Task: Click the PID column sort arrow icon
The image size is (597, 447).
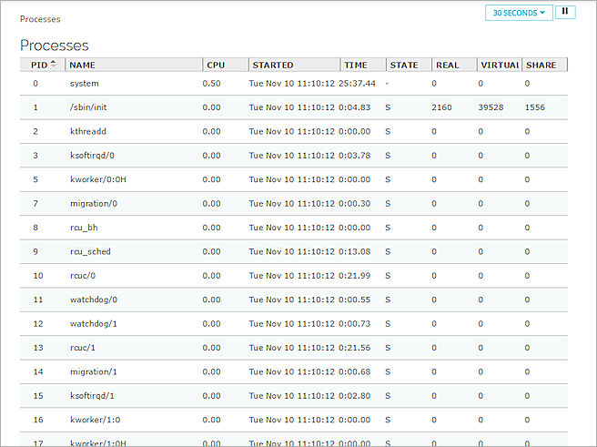Action: pos(53,65)
